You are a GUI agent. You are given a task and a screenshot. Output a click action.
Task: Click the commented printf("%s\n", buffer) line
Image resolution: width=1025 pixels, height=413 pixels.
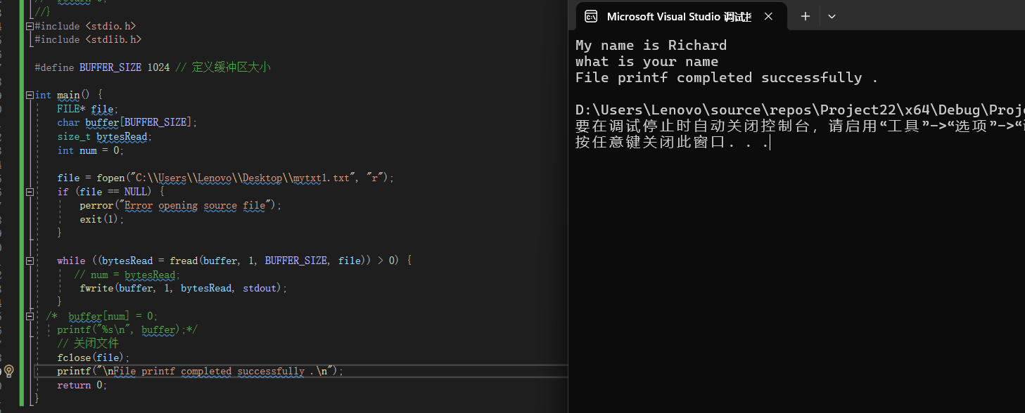tap(127, 329)
